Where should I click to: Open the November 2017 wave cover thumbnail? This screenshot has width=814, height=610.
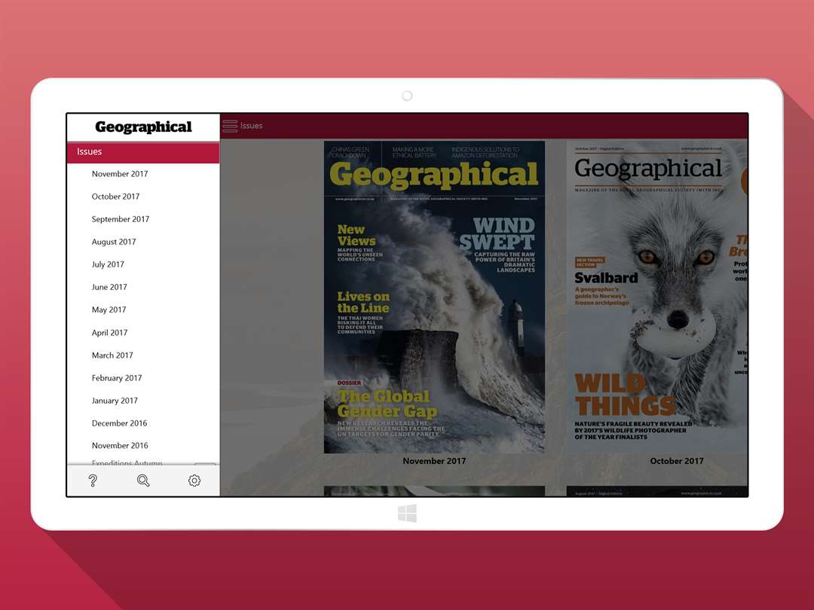[x=434, y=297]
